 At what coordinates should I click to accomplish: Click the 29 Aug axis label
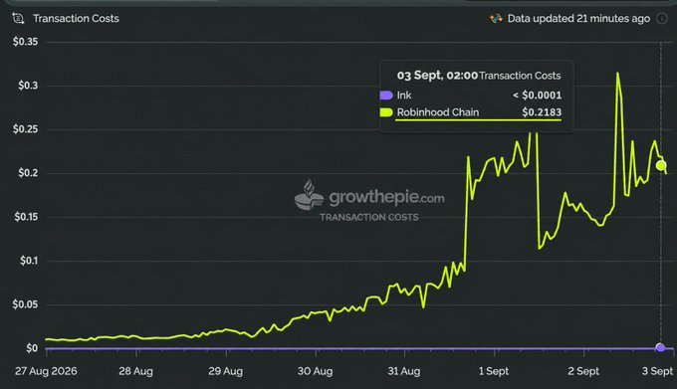[225, 371]
